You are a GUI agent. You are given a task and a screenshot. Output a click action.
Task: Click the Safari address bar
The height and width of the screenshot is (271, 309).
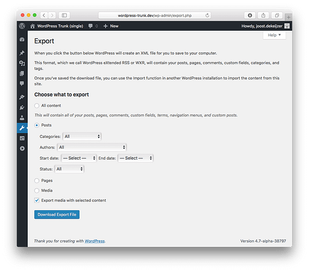[155, 16]
